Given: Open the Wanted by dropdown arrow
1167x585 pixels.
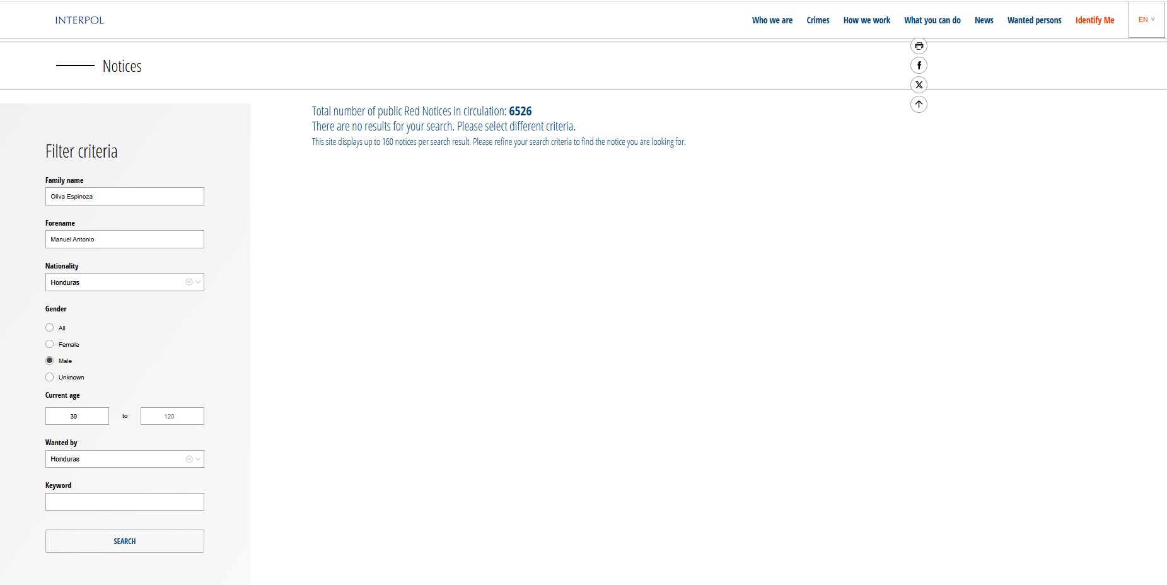Looking at the screenshot, I should coord(198,459).
